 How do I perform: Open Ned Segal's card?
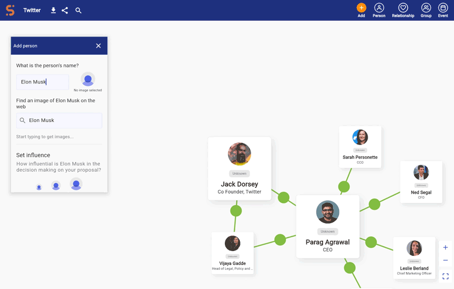[x=421, y=182]
